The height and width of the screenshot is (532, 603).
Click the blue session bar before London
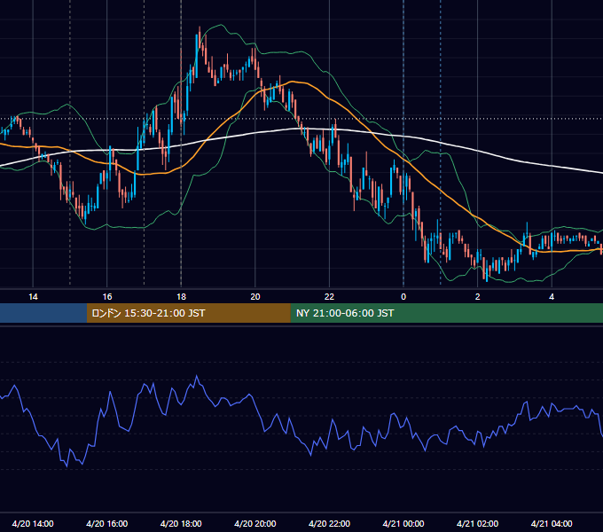43,313
